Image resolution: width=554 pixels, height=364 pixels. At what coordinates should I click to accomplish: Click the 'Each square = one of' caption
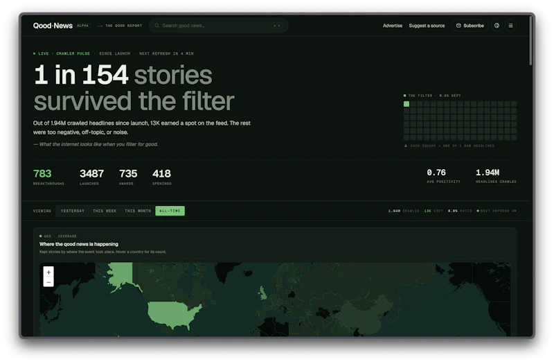[x=449, y=146]
